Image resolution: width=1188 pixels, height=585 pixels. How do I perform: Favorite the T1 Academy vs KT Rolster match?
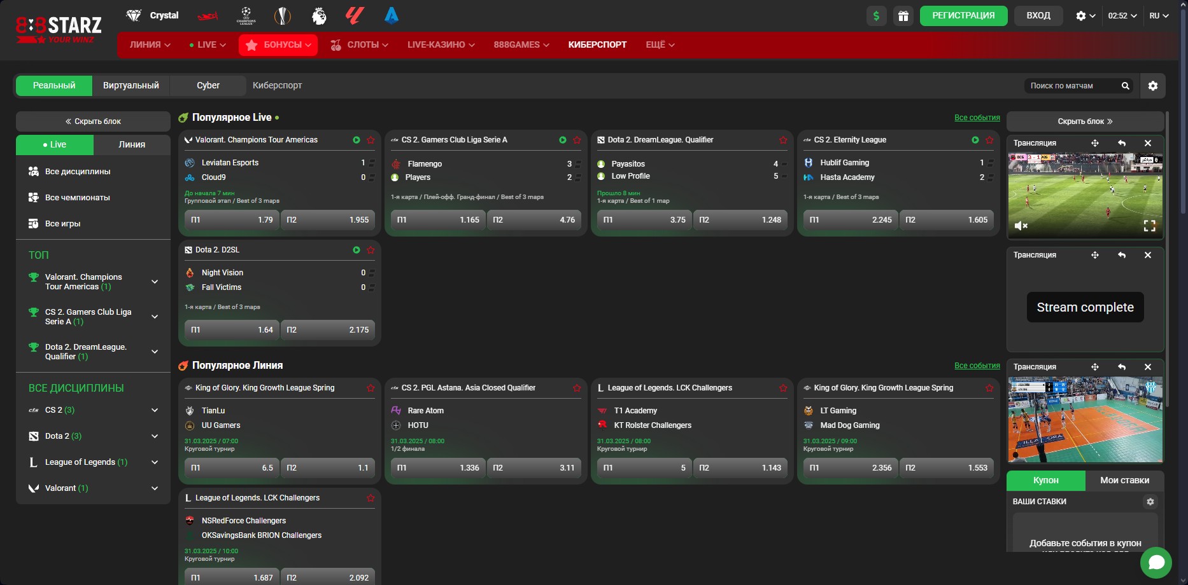pos(783,388)
